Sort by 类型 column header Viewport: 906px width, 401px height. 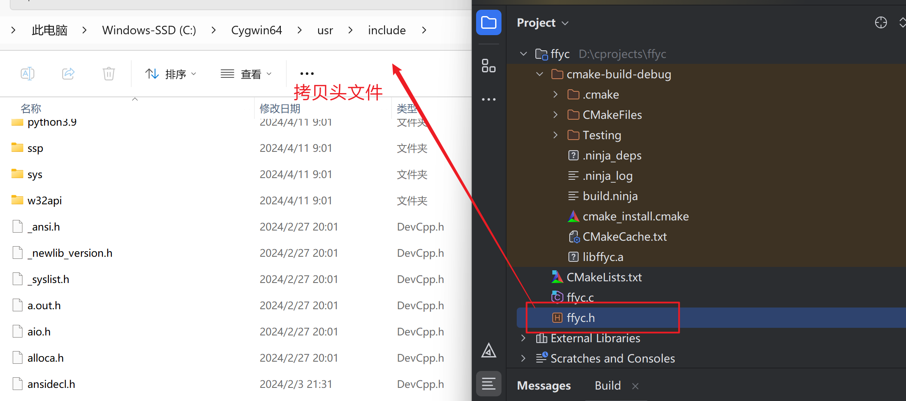pos(407,108)
